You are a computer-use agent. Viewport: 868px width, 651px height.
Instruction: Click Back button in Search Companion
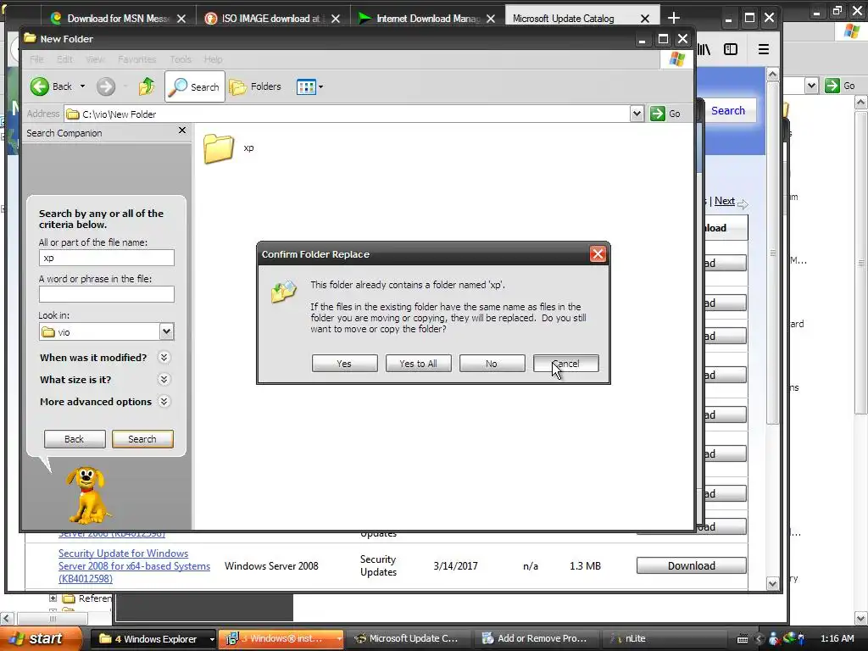point(75,439)
